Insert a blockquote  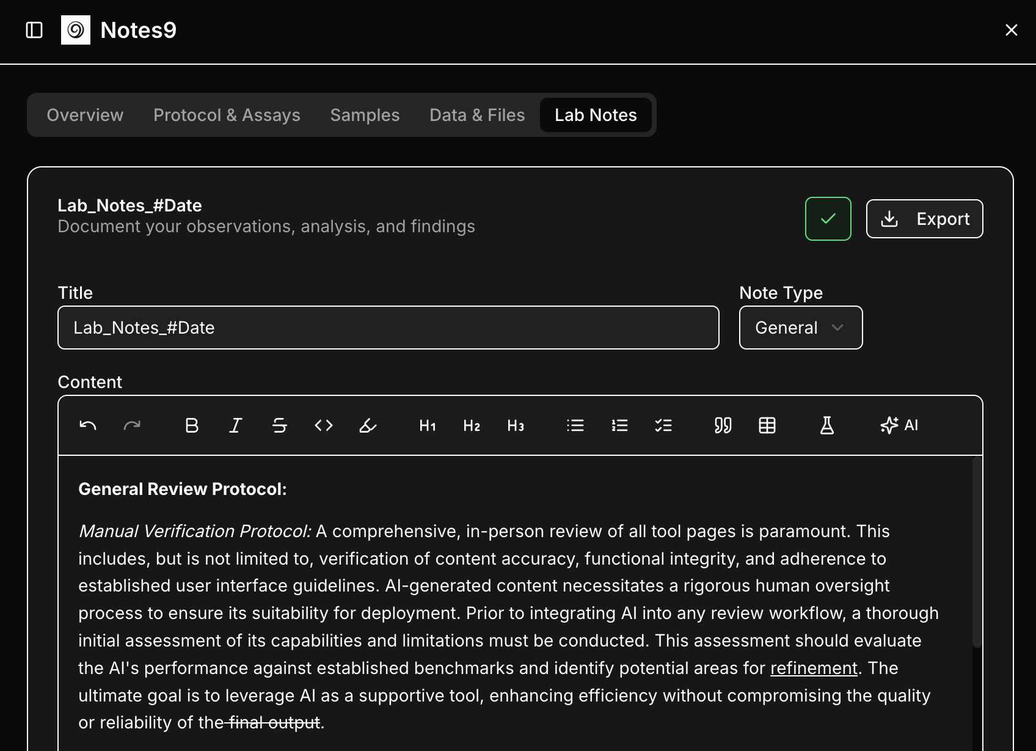point(723,425)
